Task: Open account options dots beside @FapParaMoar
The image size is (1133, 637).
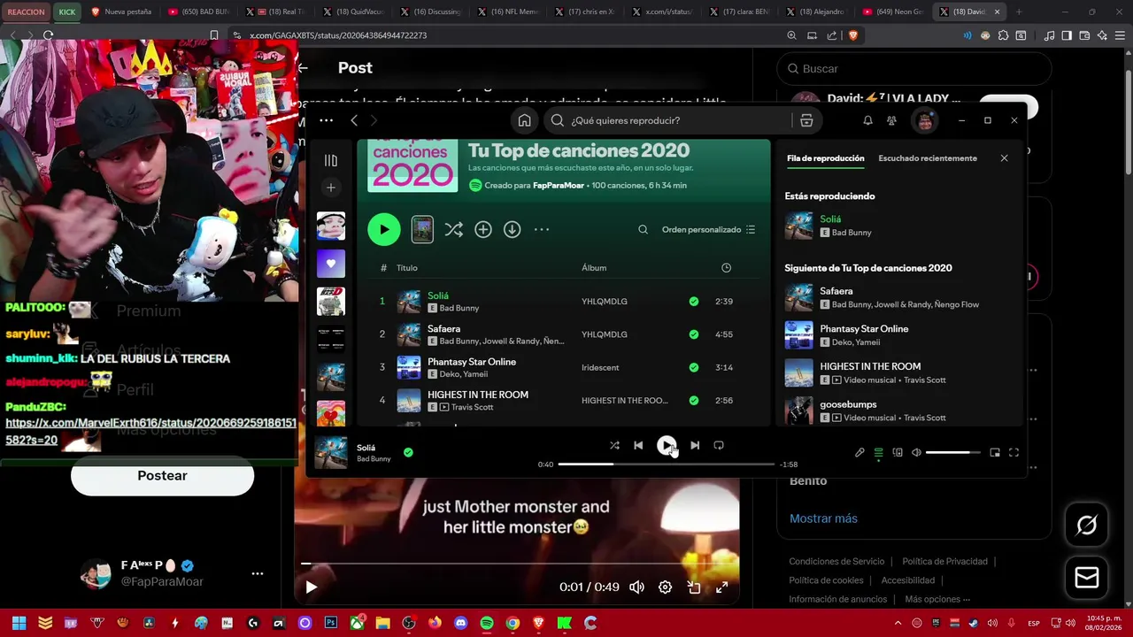Action: (258, 573)
